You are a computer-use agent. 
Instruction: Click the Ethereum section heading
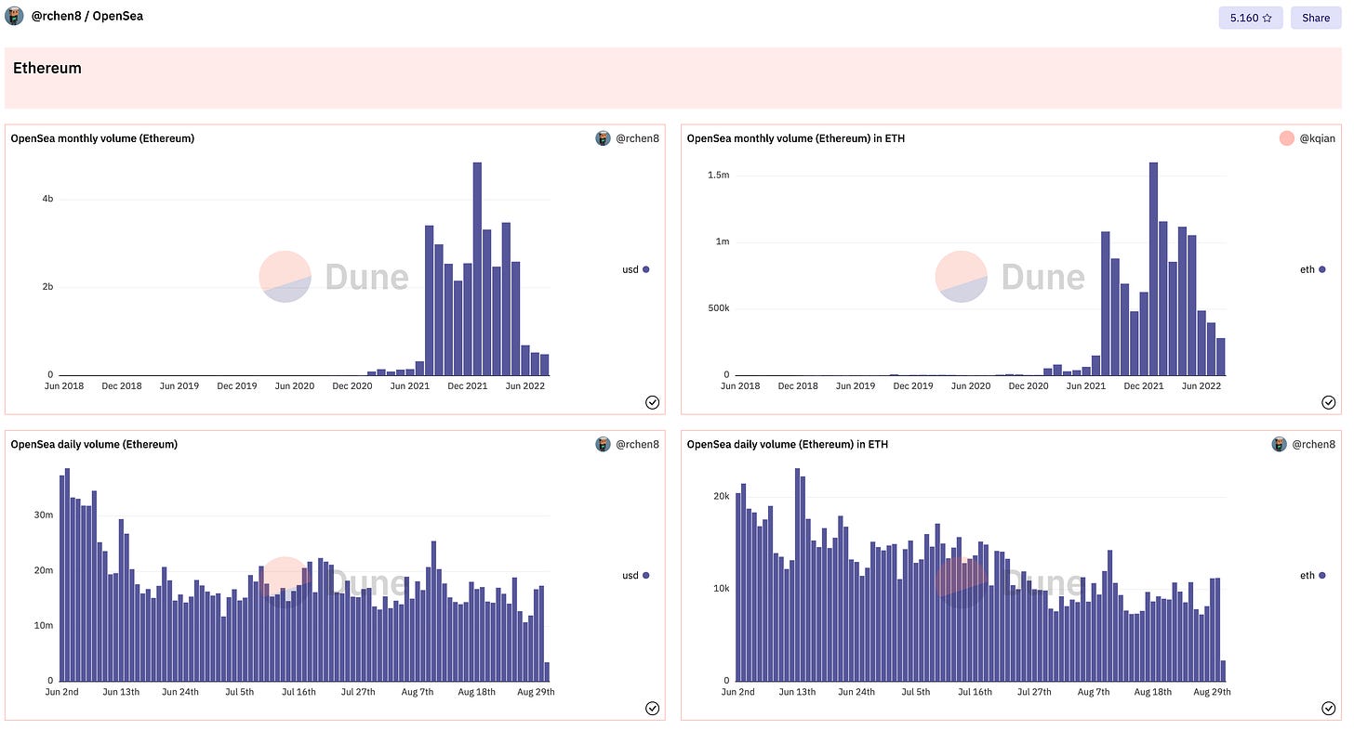click(x=47, y=68)
